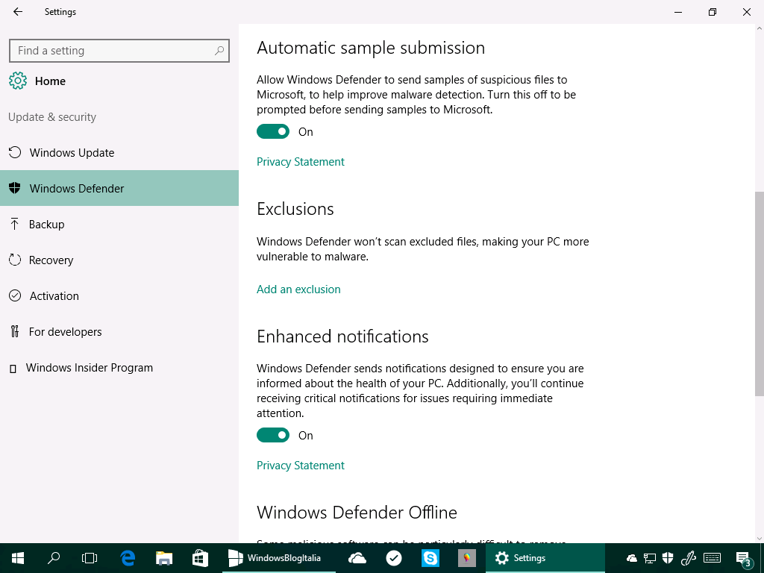This screenshot has width=764, height=573.
Task: Click the Exclusions heading
Action: point(295,209)
